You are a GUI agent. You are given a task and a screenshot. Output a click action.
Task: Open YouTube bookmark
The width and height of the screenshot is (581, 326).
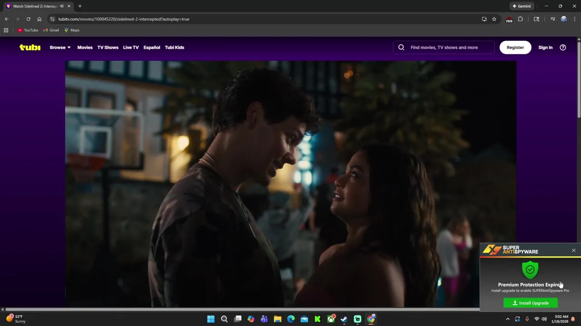coord(28,30)
